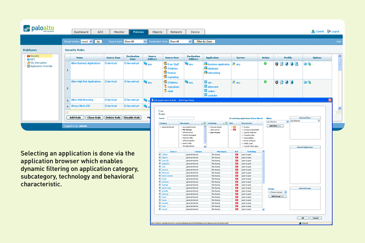365x243 pixels.
Task: Click the Add Filter >> button
Action: [275, 126]
